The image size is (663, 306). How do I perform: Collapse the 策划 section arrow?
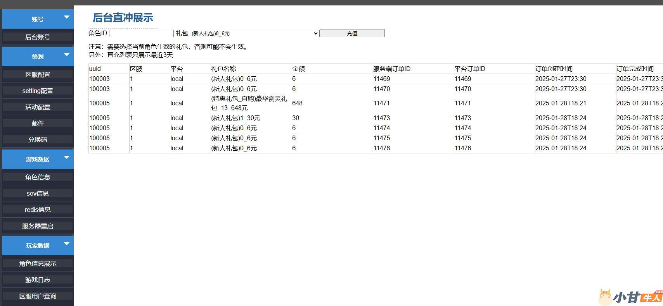tap(66, 55)
